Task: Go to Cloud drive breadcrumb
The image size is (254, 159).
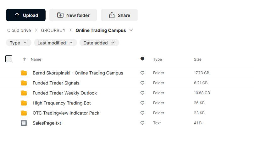Action: [x=19, y=30]
